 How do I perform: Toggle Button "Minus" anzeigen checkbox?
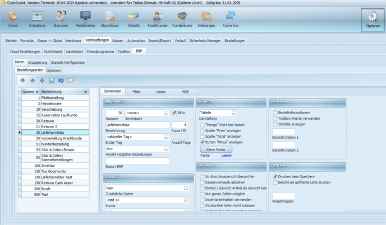pos(202,142)
